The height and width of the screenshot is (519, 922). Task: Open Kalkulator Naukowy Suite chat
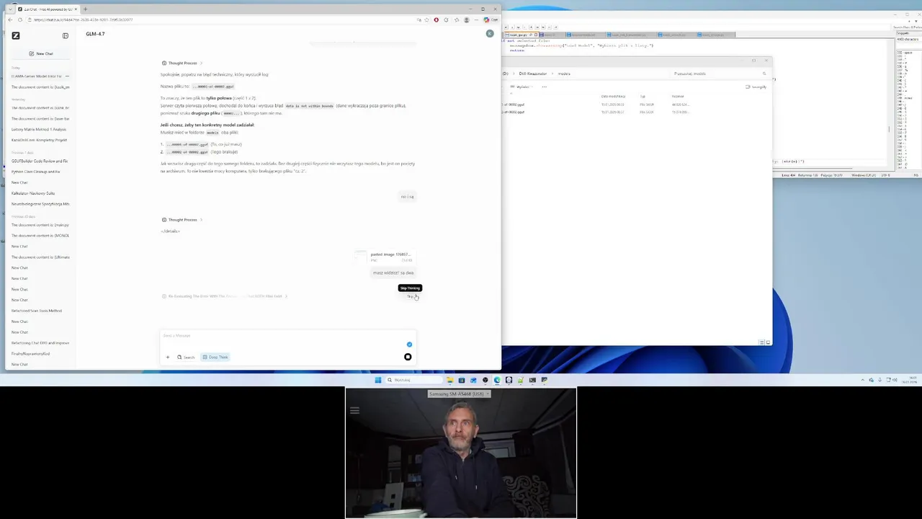33,193
